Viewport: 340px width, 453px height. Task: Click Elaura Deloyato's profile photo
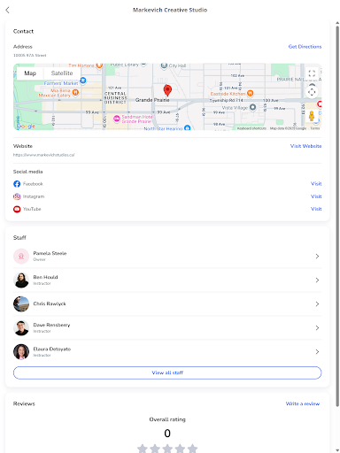click(21, 352)
